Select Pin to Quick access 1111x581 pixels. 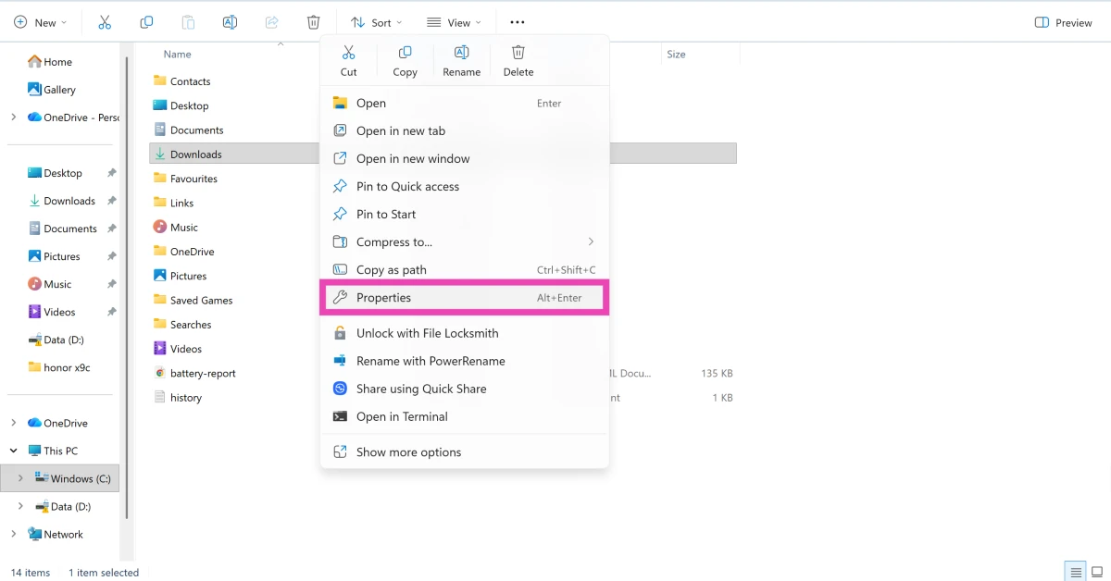coord(407,186)
